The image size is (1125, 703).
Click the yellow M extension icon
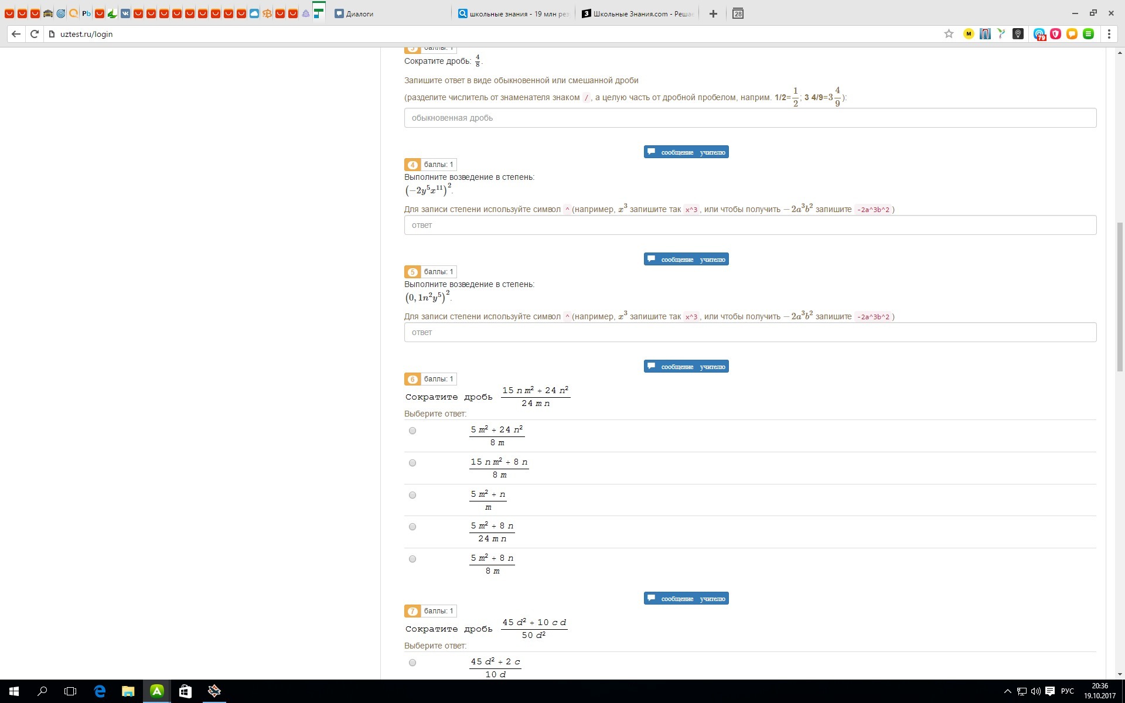[x=969, y=34]
